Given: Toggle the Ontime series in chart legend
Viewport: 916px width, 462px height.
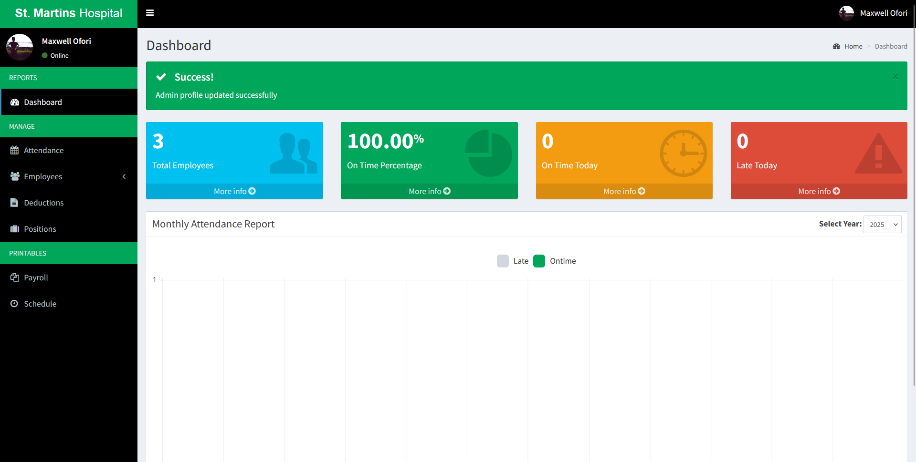Looking at the screenshot, I should tap(554, 261).
